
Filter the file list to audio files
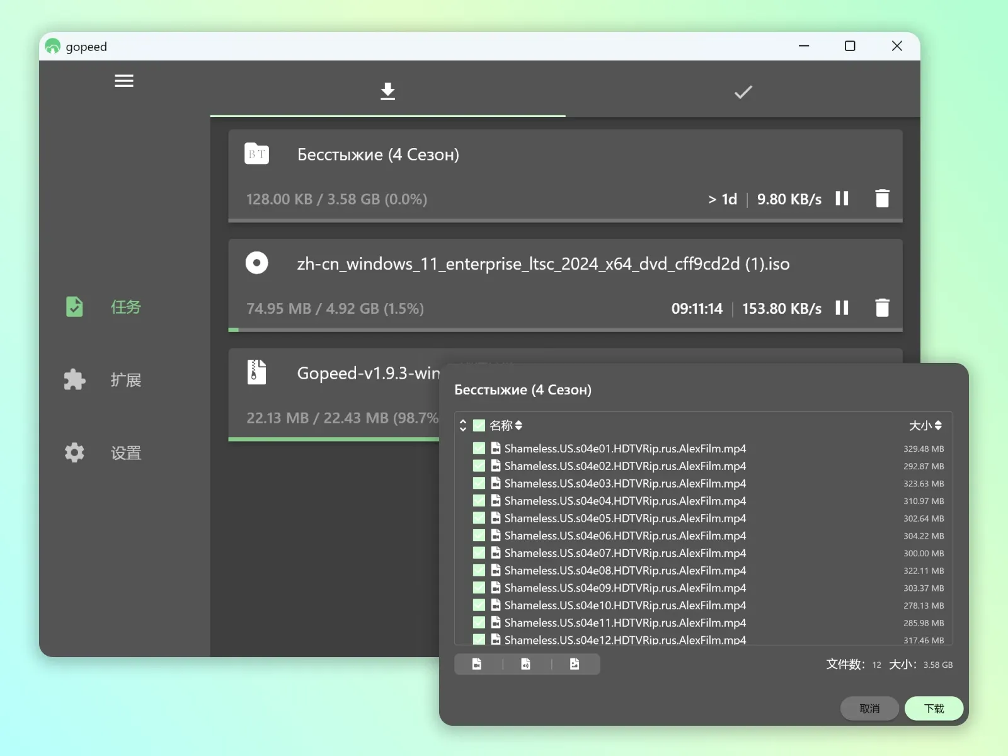click(x=525, y=664)
